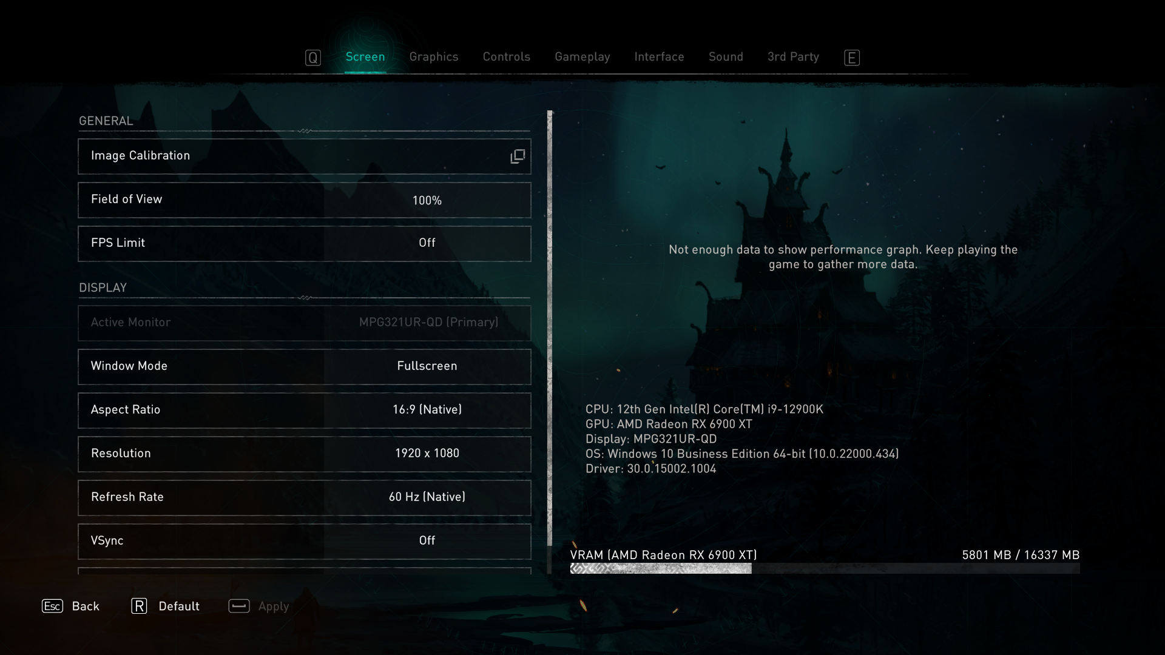The image size is (1165, 655).
Task: Navigate to Sound settings tab
Action: coord(726,57)
